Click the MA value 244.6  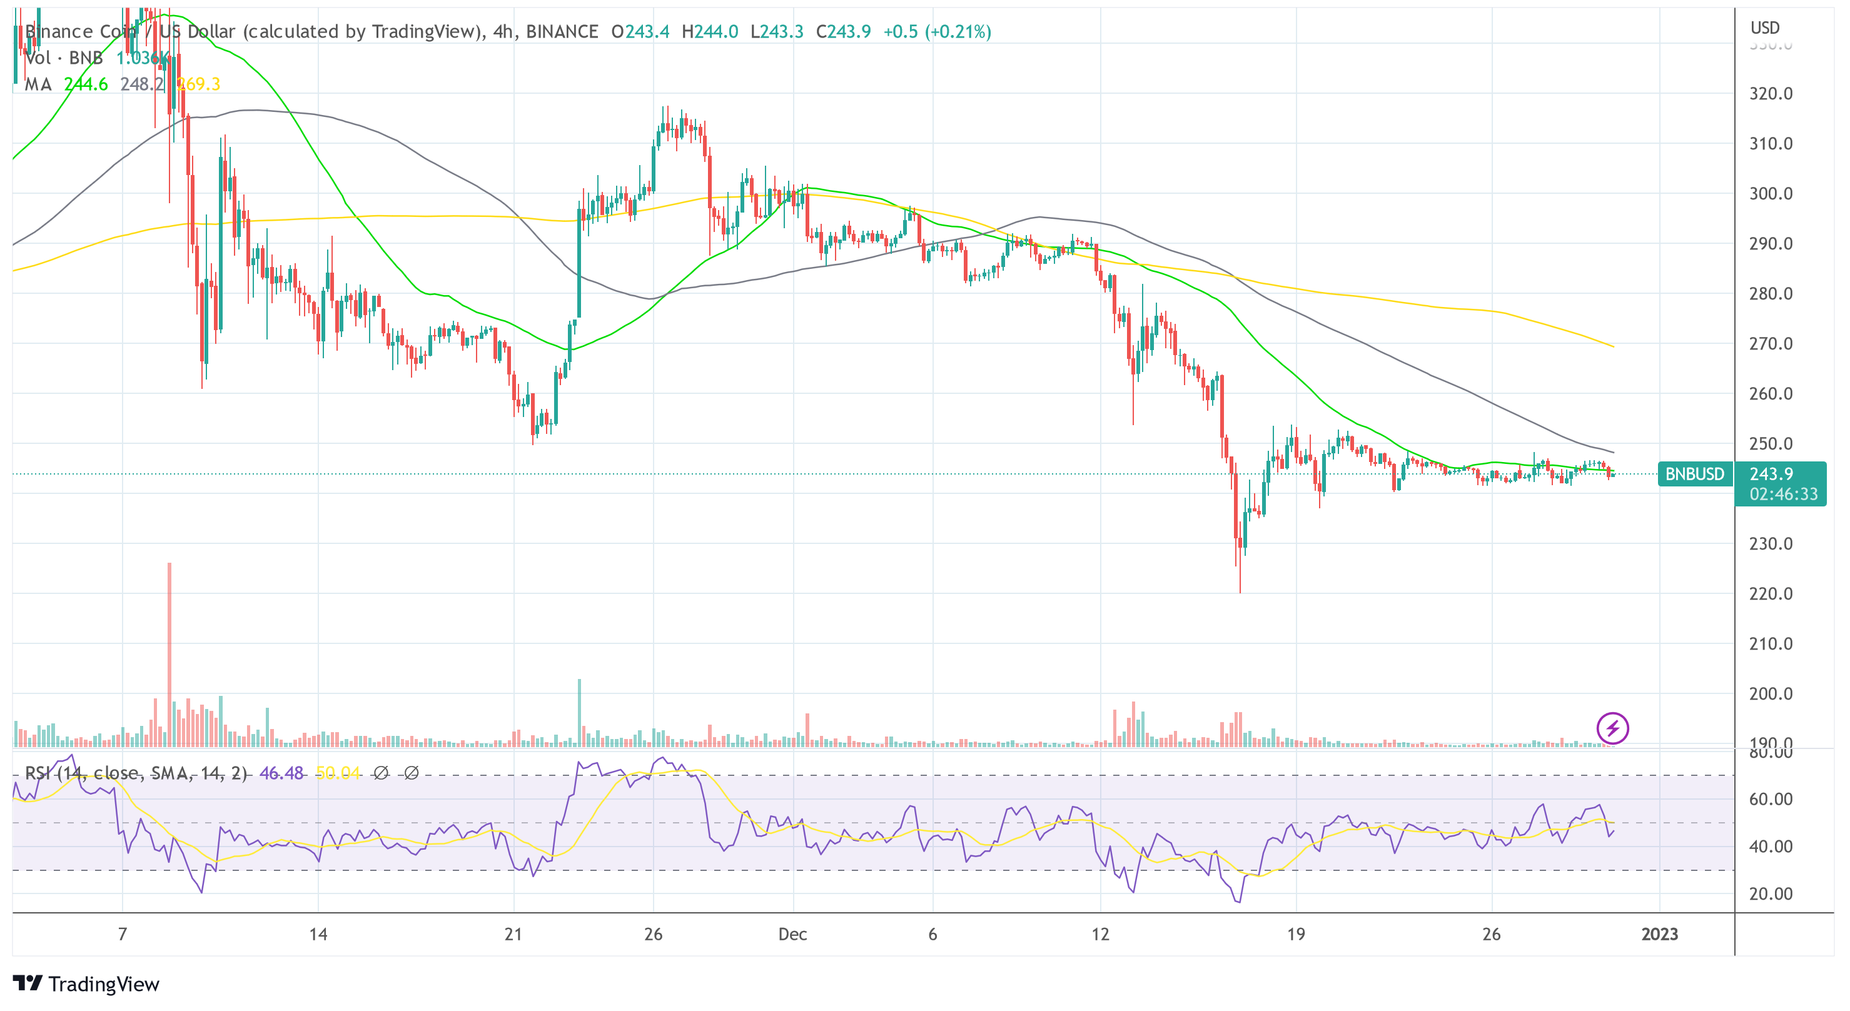[x=86, y=84]
